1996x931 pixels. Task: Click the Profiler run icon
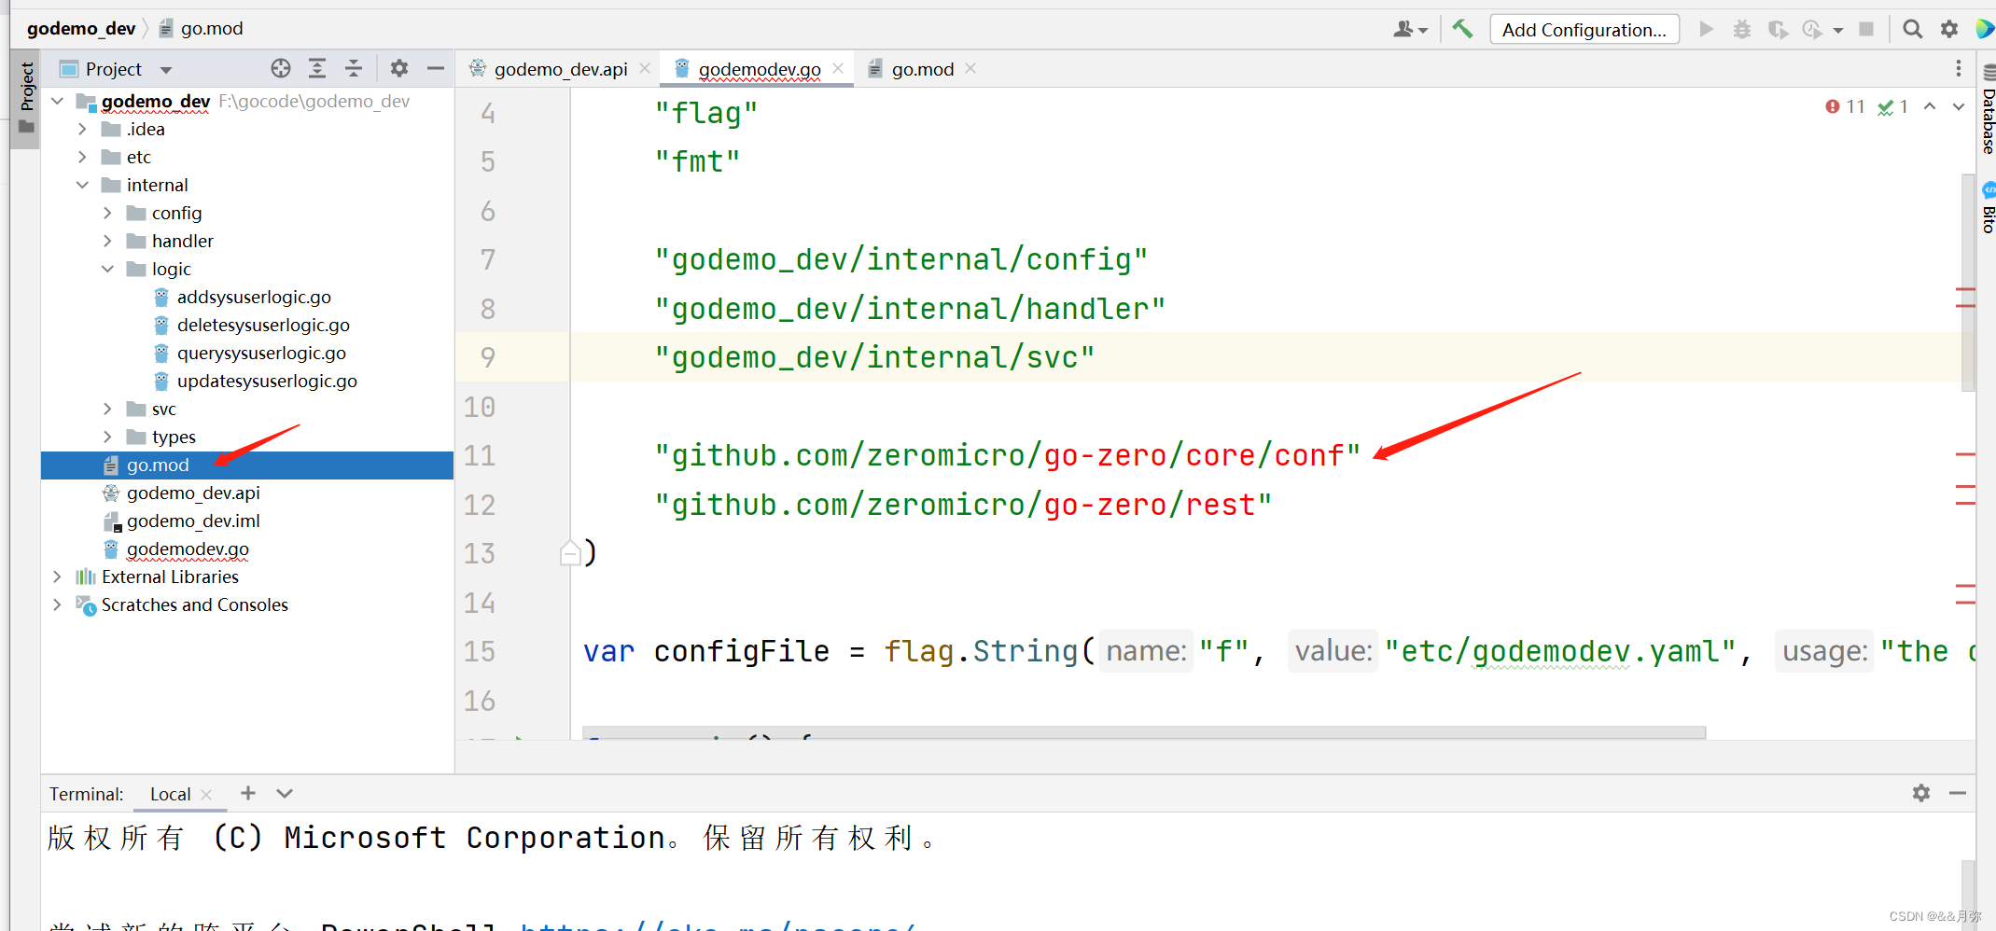coord(1812,29)
